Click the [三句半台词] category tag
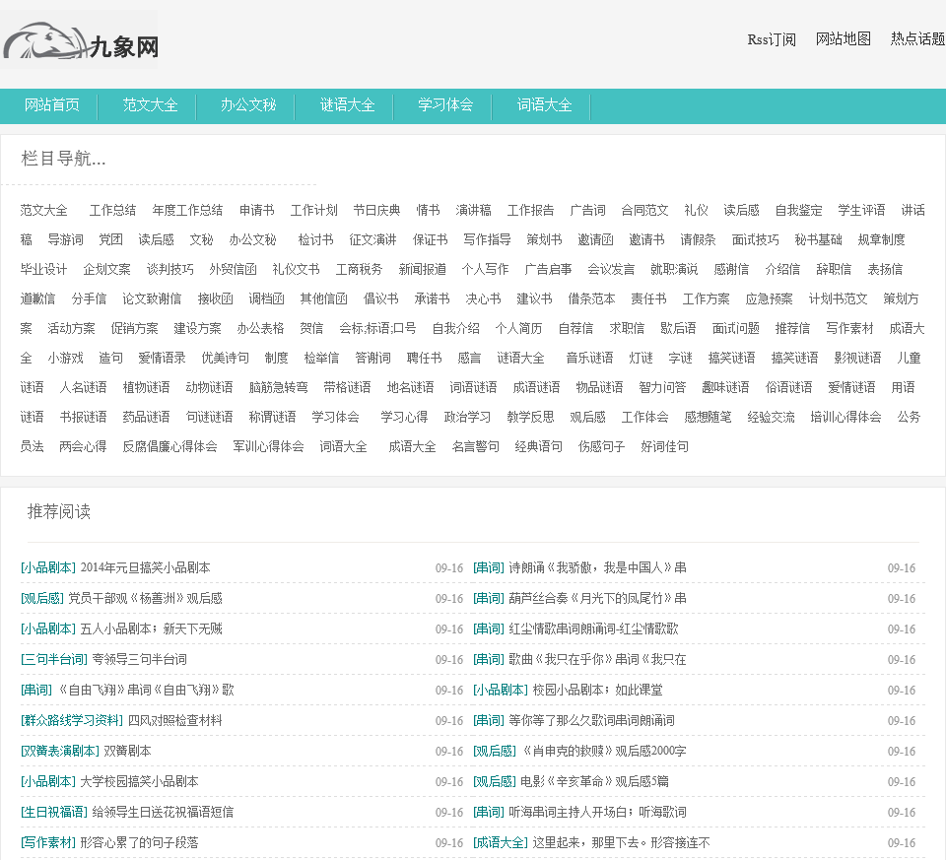Image resolution: width=946 pixels, height=860 pixels. tap(54, 659)
